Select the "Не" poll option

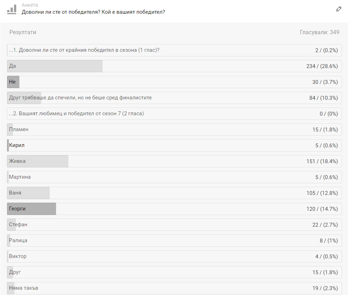(175, 82)
